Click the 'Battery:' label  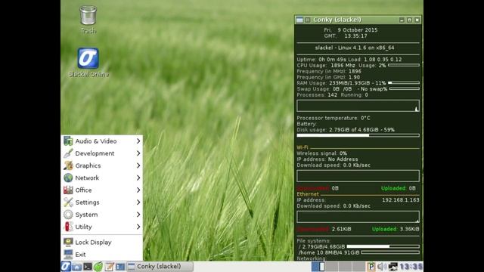point(307,124)
